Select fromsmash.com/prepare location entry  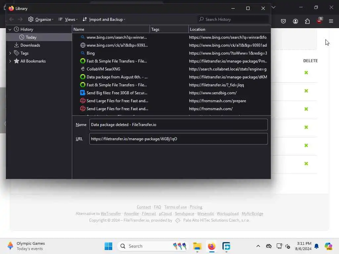pyautogui.click(x=218, y=101)
